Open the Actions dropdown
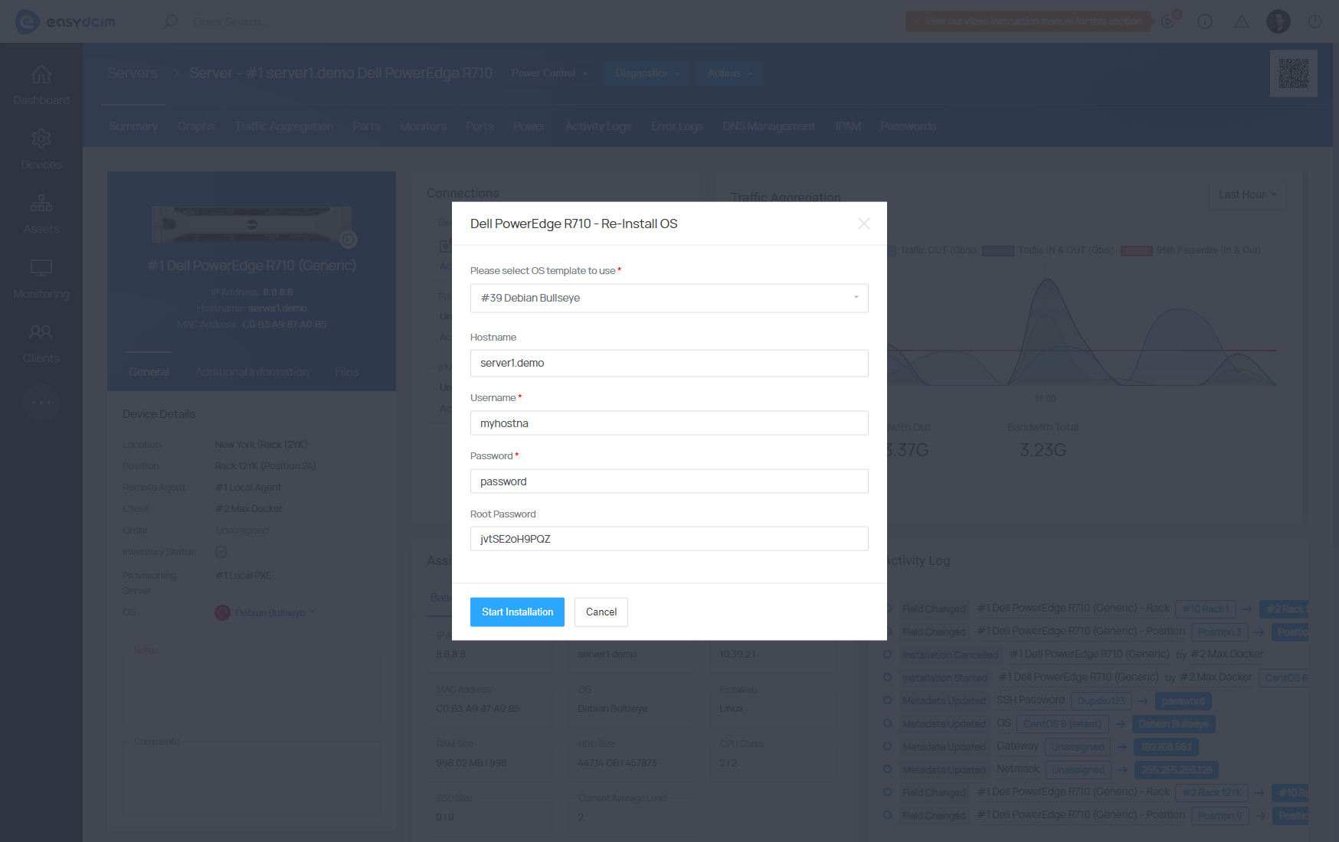 [x=729, y=73]
